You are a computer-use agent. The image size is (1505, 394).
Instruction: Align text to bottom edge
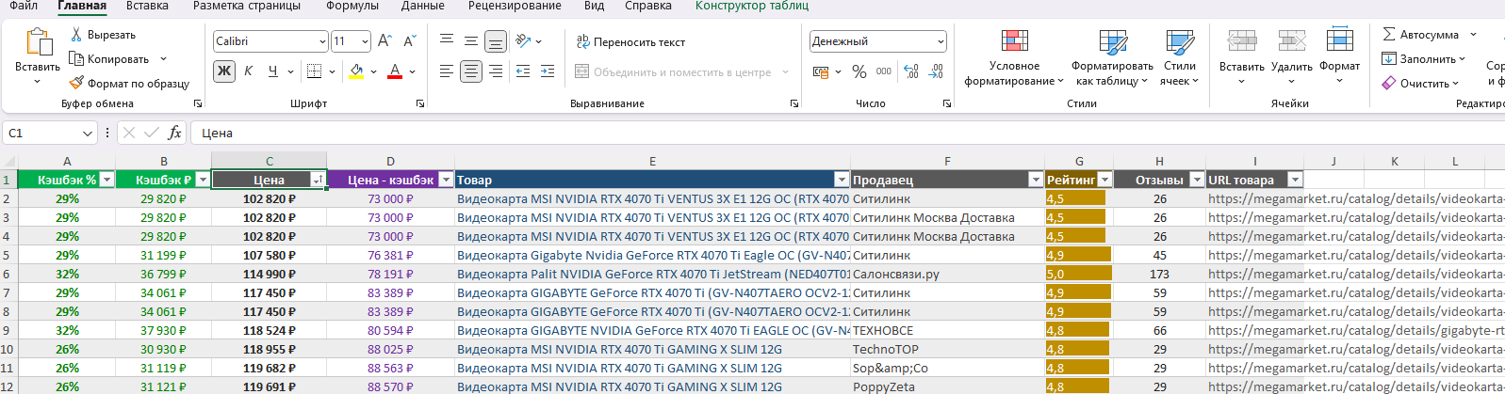coord(496,41)
